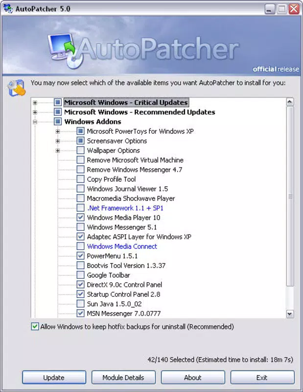The image size is (303, 392).
Task: Click the 42/140 Selected status text
Action: click(x=220, y=360)
